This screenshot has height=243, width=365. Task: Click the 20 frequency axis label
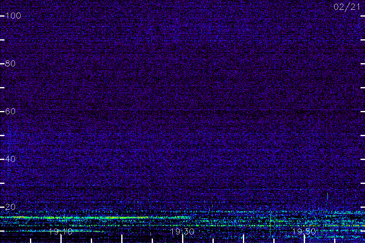11,207
